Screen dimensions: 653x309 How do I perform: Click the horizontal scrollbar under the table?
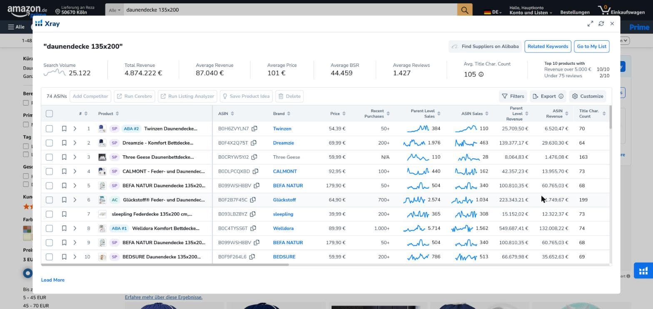(164, 265)
